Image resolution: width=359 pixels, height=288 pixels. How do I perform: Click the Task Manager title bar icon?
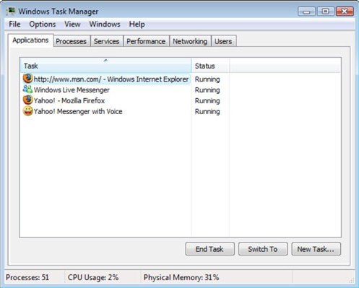(11, 11)
